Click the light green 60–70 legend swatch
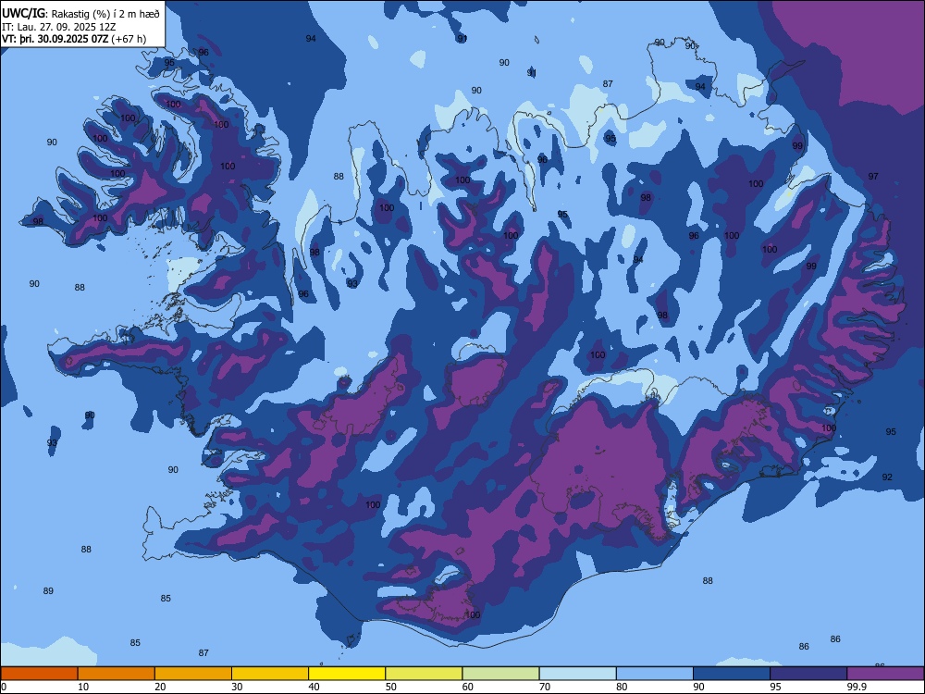The width and height of the screenshot is (925, 694). [x=500, y=674]
